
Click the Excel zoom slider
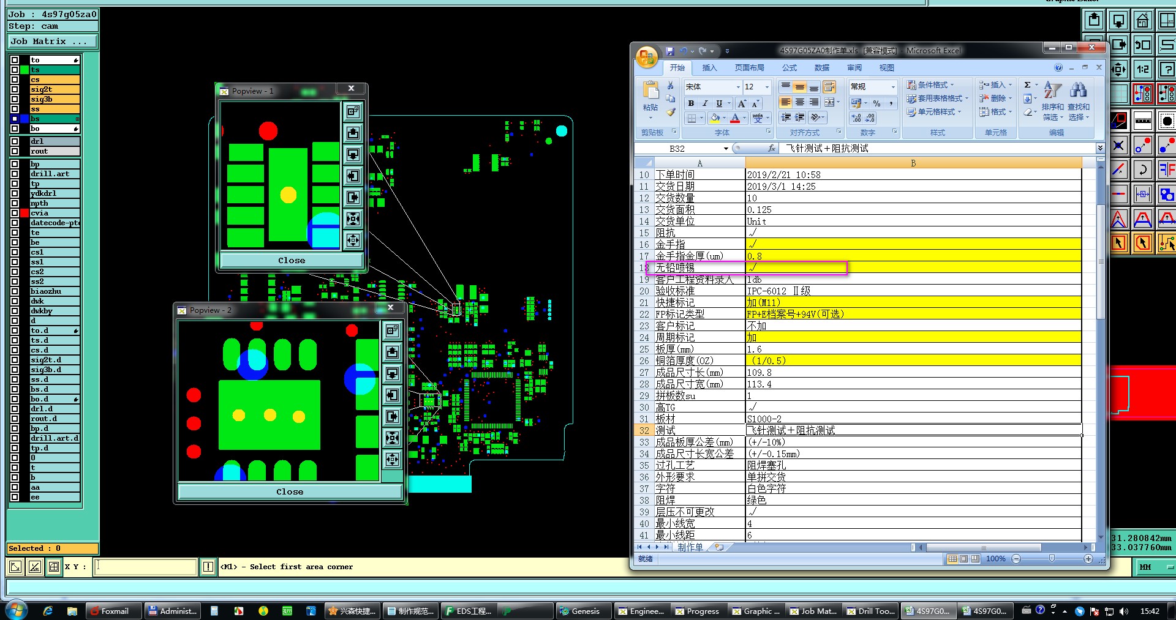(x=1052, y=559)
